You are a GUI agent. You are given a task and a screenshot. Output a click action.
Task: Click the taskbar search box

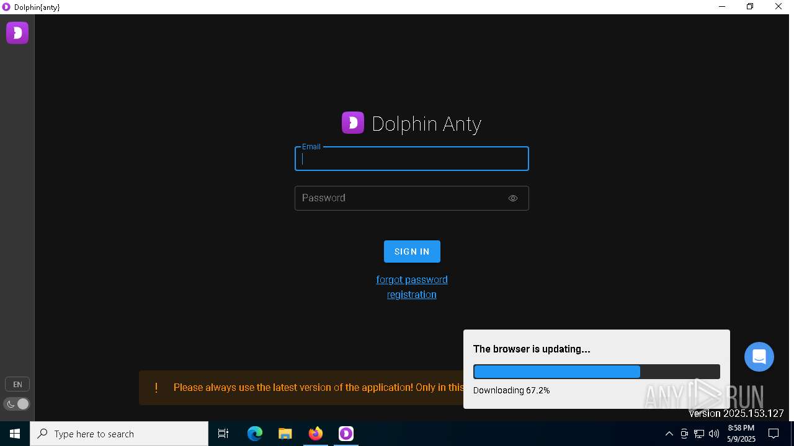(x=119, y=434)
